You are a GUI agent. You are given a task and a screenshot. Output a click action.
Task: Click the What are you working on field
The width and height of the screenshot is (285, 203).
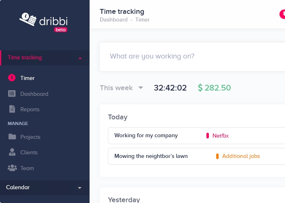click(x=192, y=57)
